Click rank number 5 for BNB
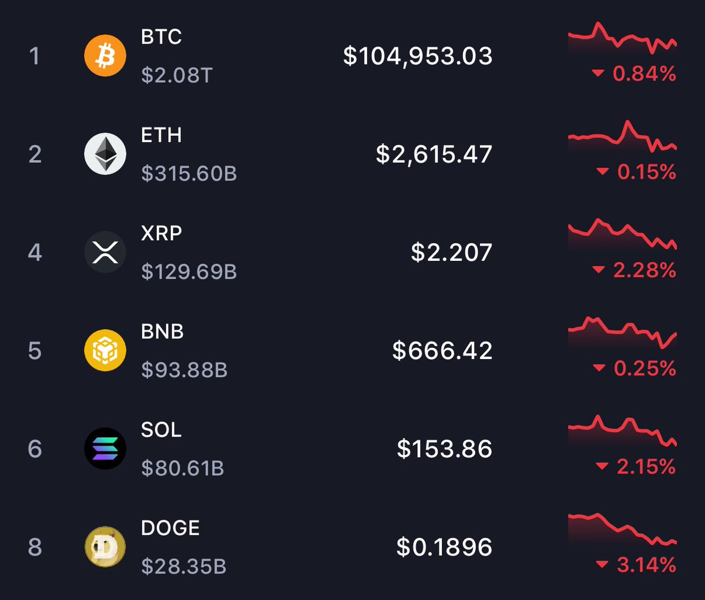The height and width of the screenshot is (600, 705). pos(35,350)
